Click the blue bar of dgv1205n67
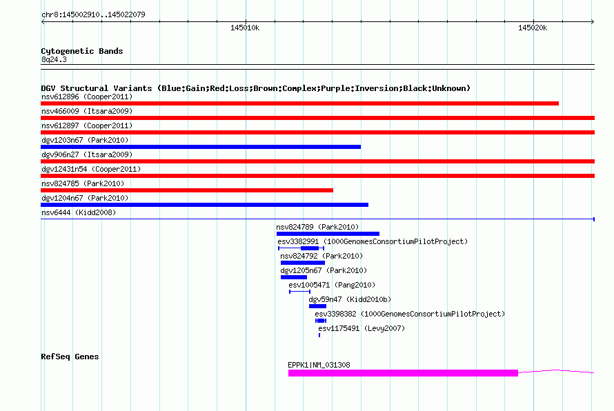This screenshot has width=614, height=411. click(294, 277)
